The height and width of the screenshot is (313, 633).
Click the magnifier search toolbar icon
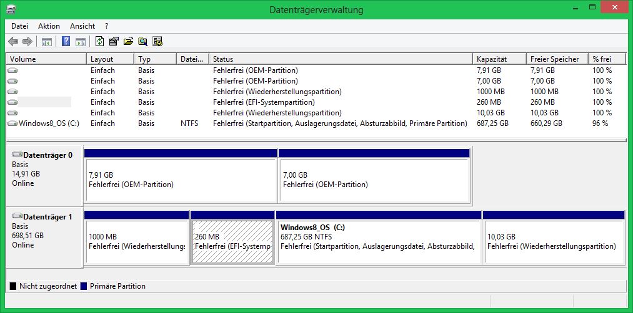point(142,42)
